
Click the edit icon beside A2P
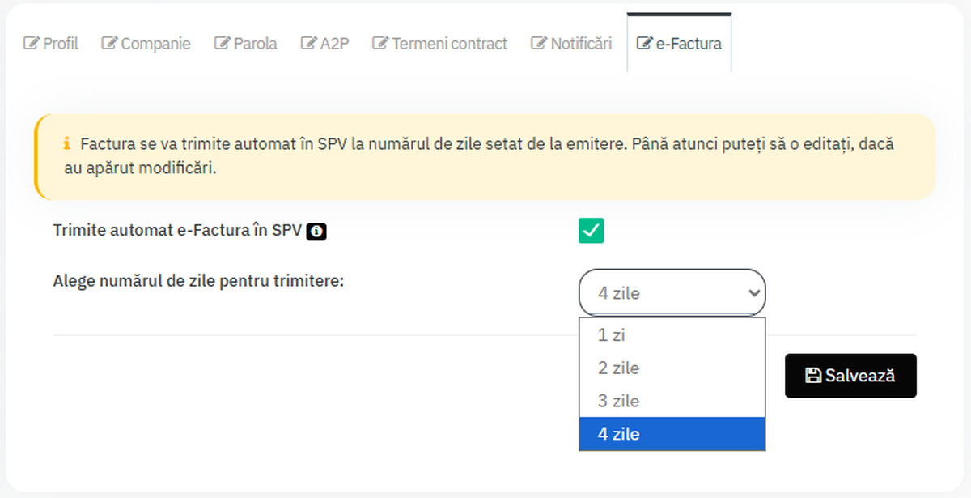coord(308,44)
